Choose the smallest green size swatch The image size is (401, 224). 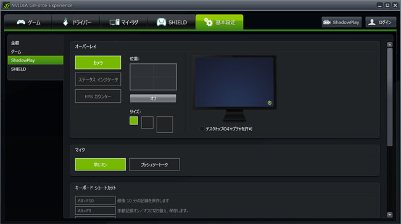click(x=133, y=121)
